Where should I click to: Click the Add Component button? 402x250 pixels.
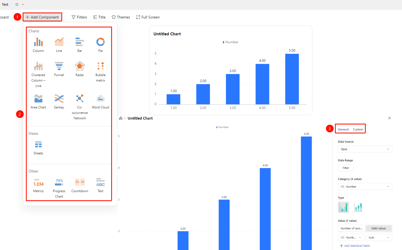point(42,17)
